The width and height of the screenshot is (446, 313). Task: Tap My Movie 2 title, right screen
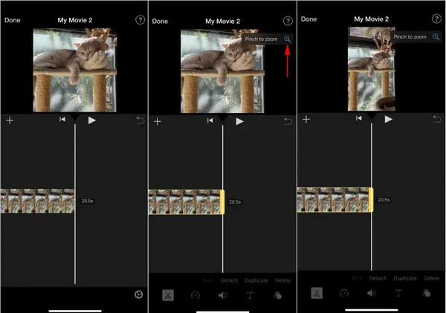point(372,19)
